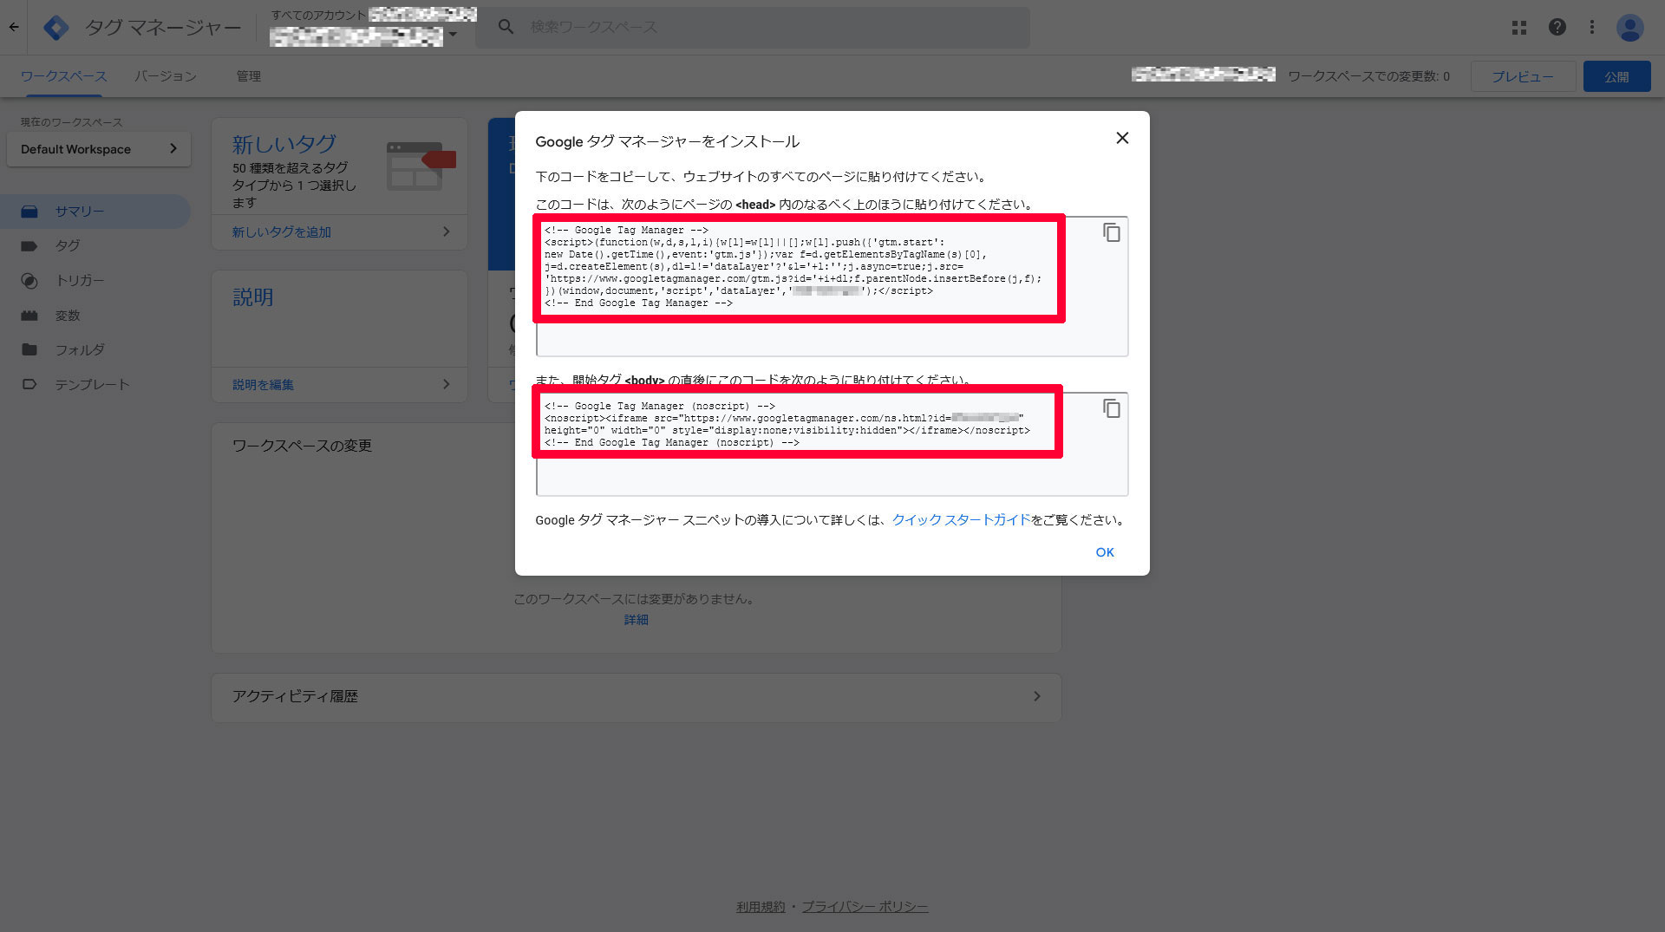Select テンプレート in the sidebar
The image size is (1665, 932).
click(95, 384)
